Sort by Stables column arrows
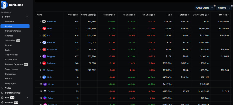 click(x=188, y=15)
